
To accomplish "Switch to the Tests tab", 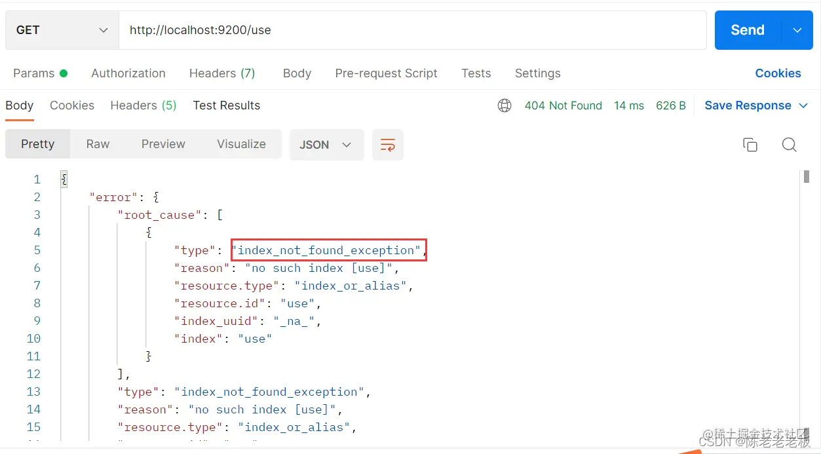I will tap(476, 73).
